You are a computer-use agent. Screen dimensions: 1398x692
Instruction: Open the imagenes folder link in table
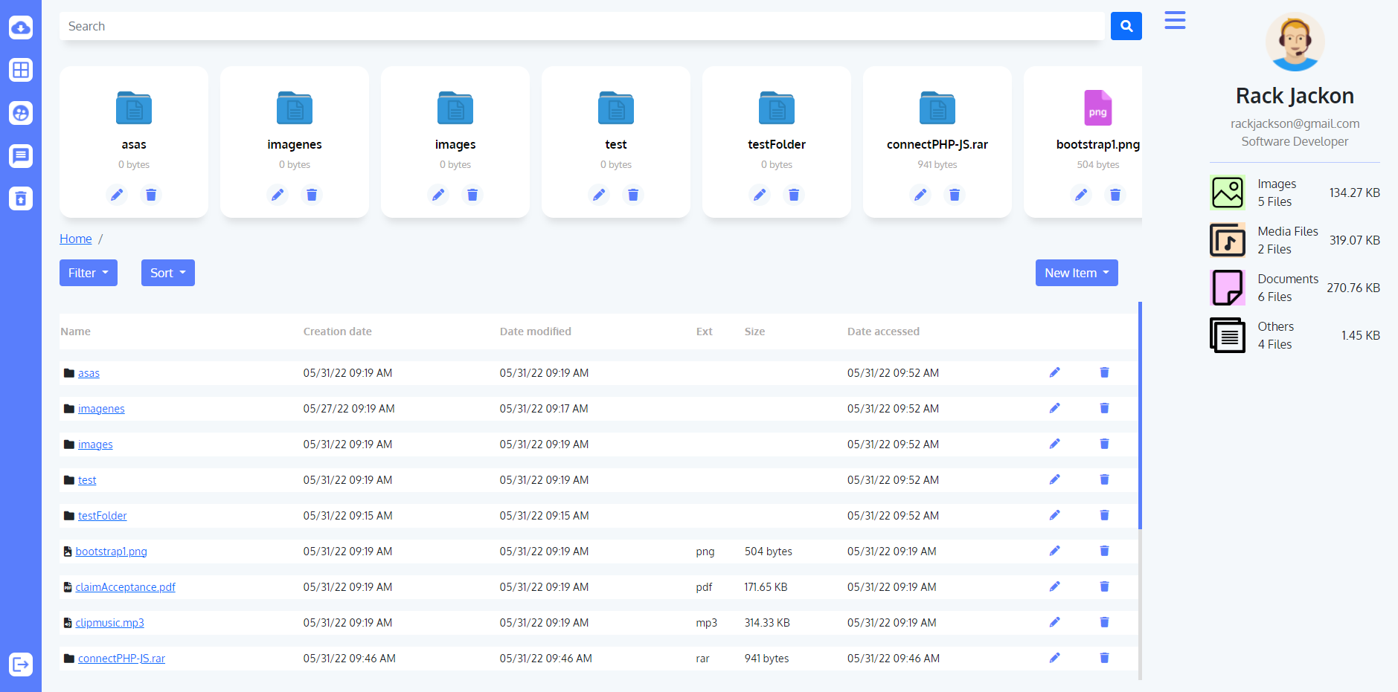click(101, 409)
